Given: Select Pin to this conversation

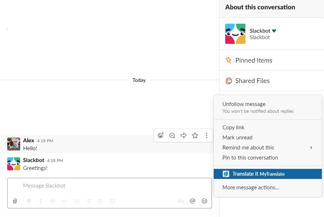Looking at the screenshot, I should [x=267, y=158].
